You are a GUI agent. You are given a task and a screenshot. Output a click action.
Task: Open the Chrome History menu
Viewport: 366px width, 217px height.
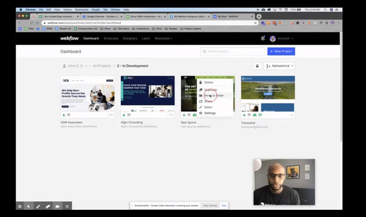[x=68, y=9]
